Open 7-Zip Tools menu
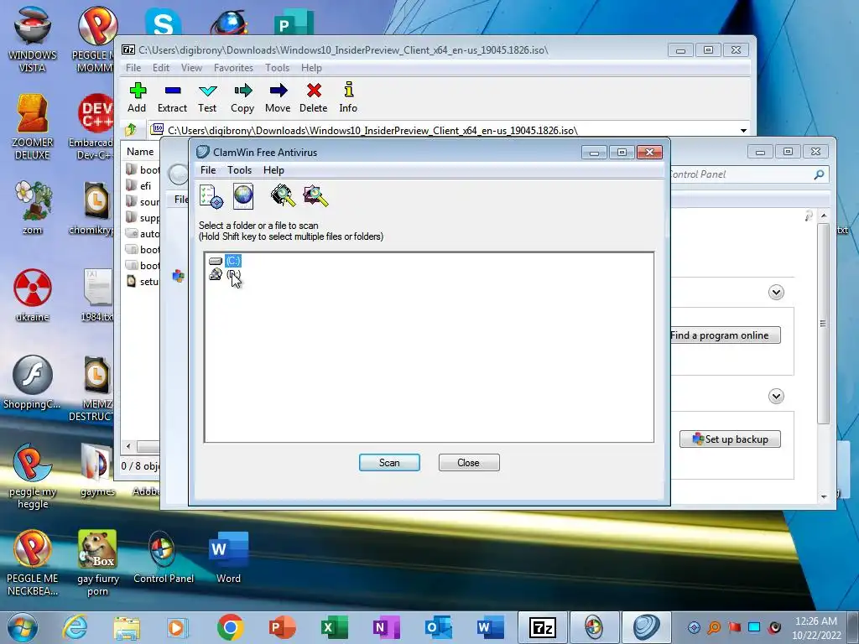 click(277, 68)
